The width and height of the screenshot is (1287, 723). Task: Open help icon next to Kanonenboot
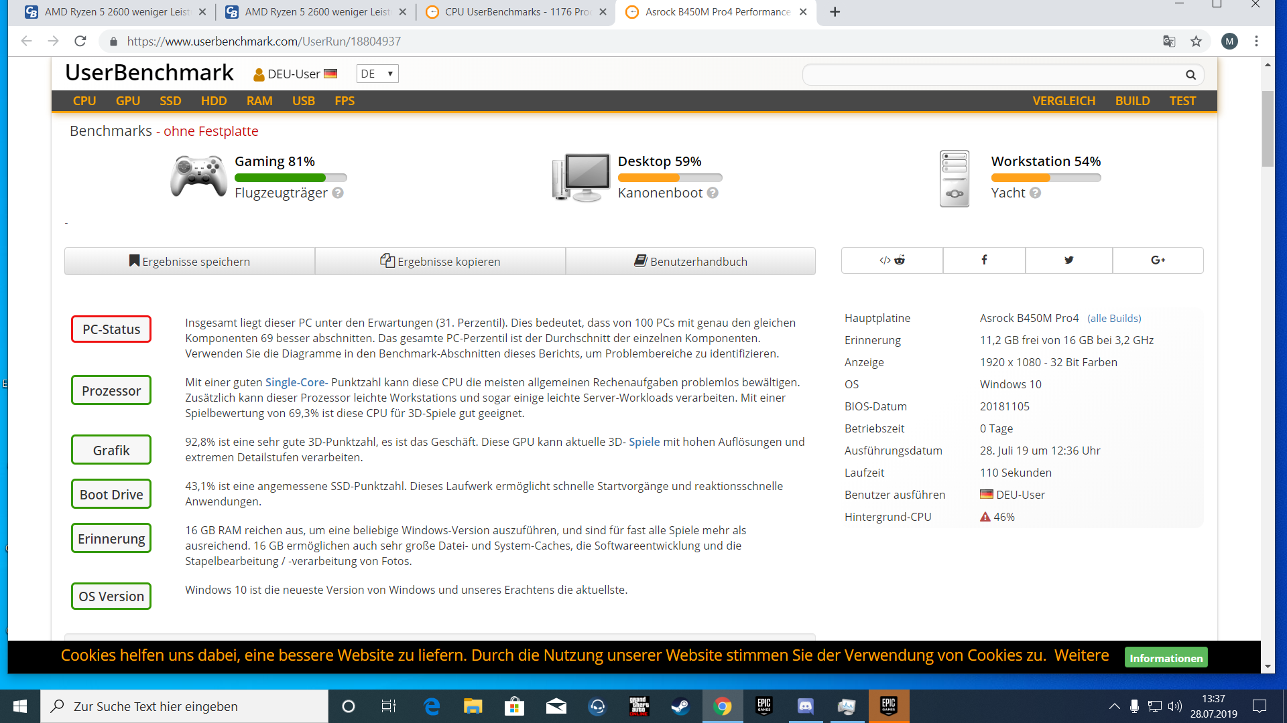[713, 193]
